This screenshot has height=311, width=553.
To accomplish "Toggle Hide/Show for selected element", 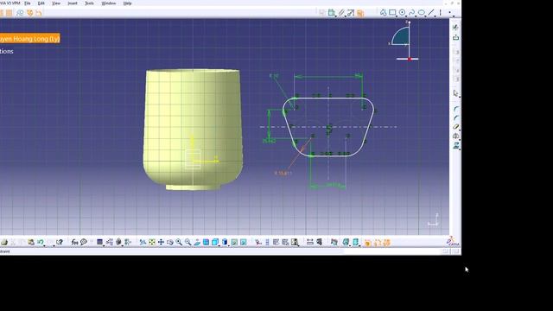I will click(234, 242).
